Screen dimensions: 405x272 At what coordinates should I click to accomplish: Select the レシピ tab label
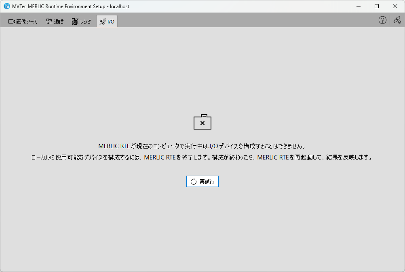(x=85, y=22)
